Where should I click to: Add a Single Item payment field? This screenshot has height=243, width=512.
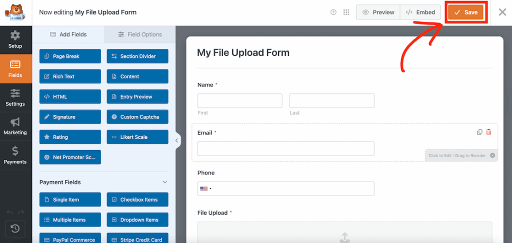[70, 200]
